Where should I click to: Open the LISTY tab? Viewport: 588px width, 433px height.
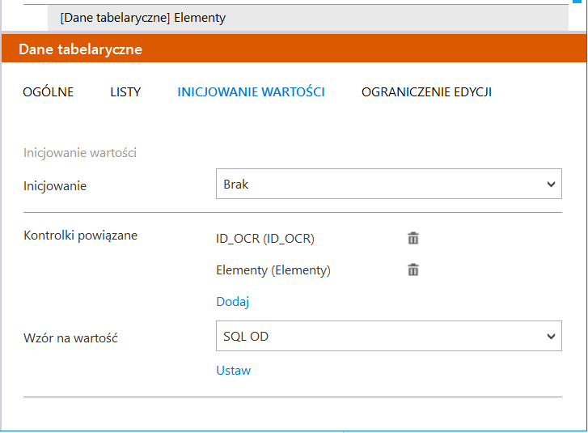click(125, 91)
